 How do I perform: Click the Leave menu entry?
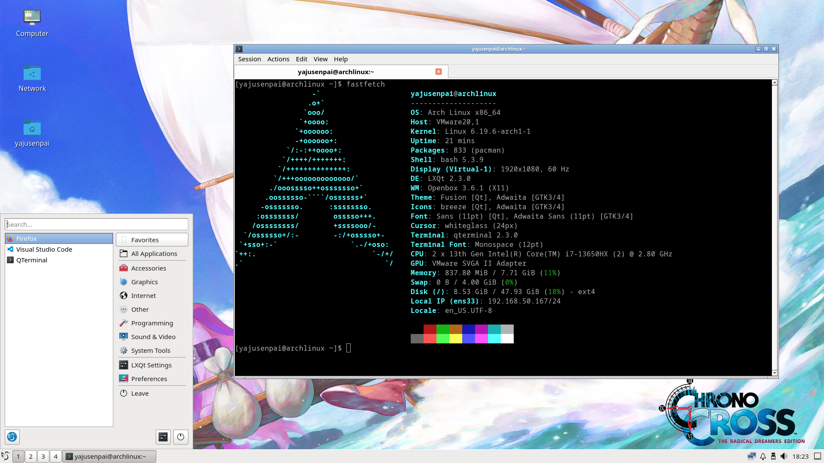point(140,394)
